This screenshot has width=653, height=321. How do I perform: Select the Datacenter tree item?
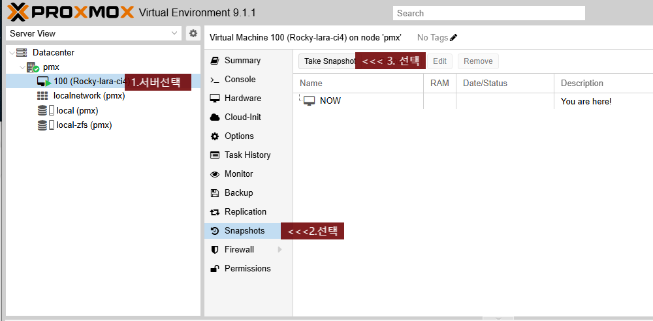103,53
